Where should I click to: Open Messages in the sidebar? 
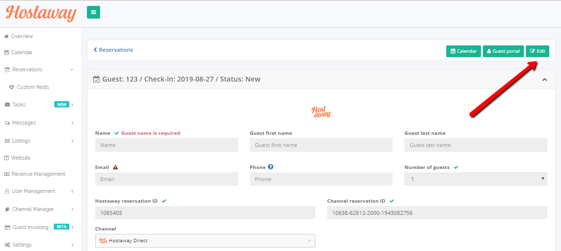point(24,123)
